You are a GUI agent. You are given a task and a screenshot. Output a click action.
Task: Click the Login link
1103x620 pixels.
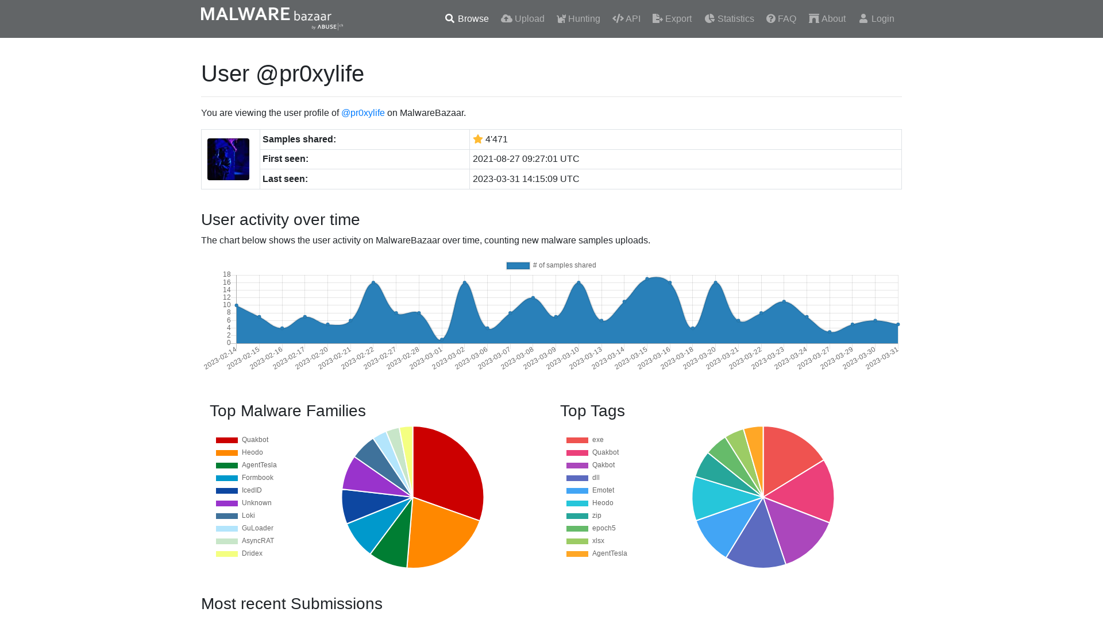[877, 19]
